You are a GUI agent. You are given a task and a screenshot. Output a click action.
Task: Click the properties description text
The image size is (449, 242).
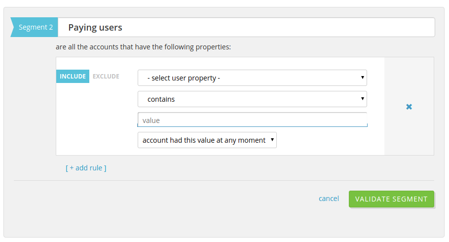tap(143, 47)
